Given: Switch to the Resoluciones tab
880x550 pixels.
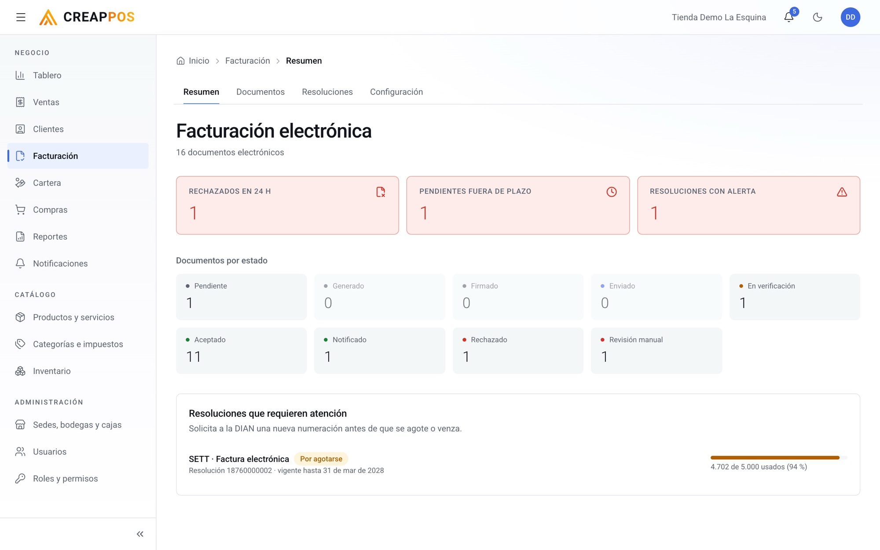Looking at the screenshot, I should coord(327,92).
